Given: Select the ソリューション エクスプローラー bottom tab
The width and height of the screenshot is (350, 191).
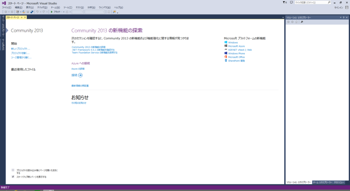Looking at the screenshot, I should [x=299, y=182].
